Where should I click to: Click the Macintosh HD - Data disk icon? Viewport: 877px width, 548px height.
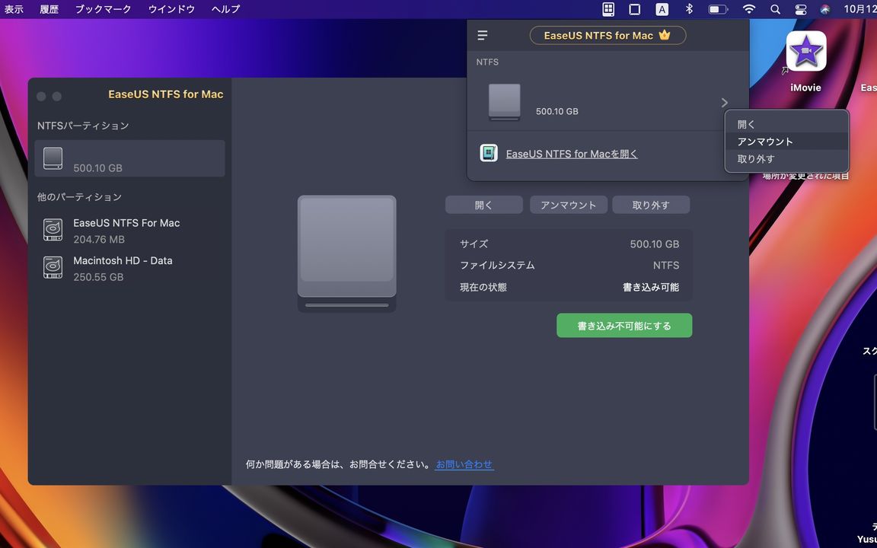53,267
